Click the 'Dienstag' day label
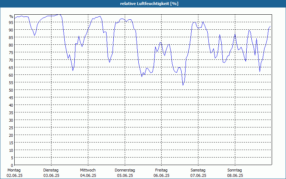Image resolution: width=286 pixels, height=179 pixels. (x=51, y=170)
